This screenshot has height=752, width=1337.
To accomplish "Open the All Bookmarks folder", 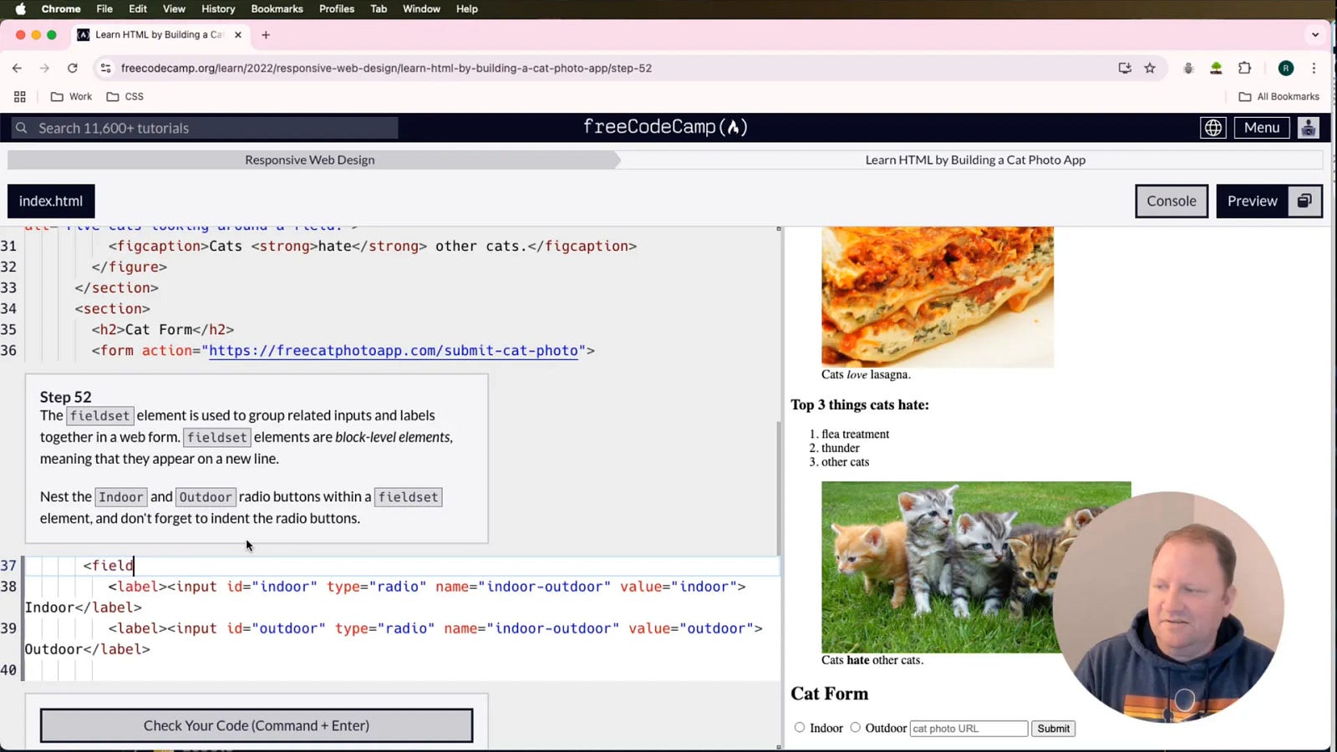I will [1279, 97].
